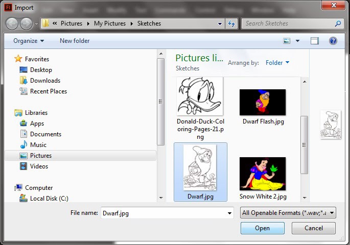Click file list scroll up arrow
The width and height of the screenshot is (350, 245).
tap(305, 82)
